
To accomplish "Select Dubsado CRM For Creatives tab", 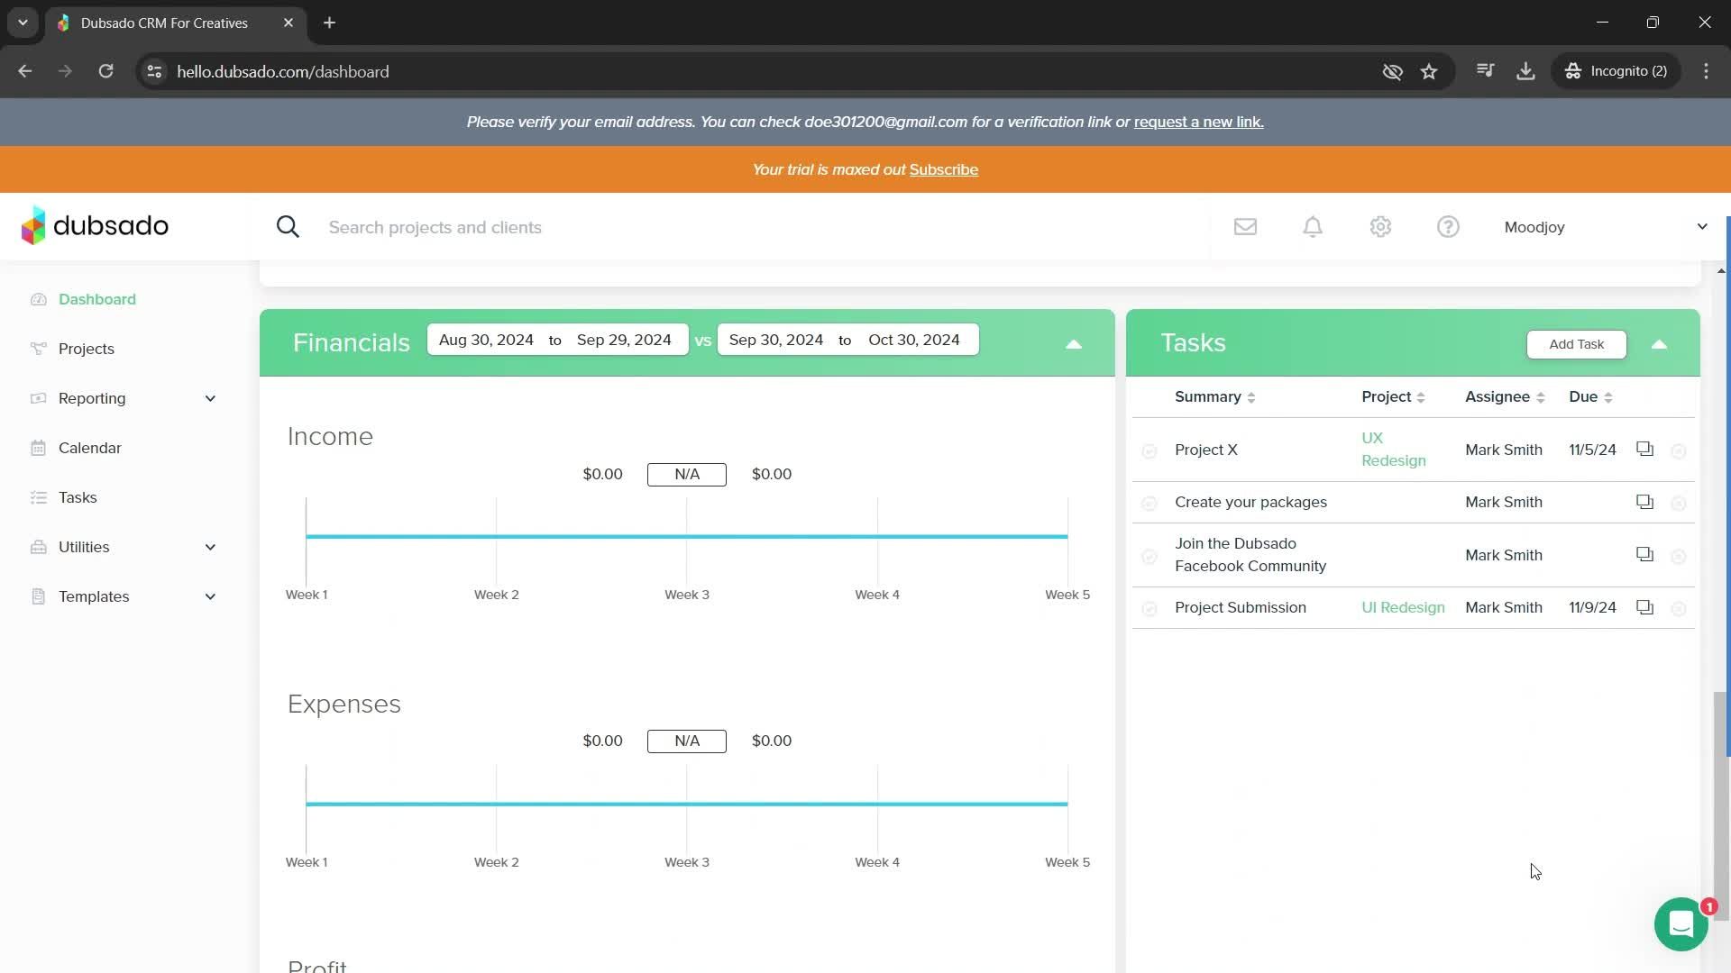I will click(164, 23).
